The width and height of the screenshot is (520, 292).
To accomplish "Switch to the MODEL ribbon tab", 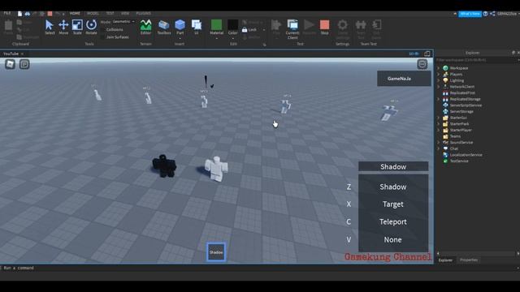I will (93, 13).
